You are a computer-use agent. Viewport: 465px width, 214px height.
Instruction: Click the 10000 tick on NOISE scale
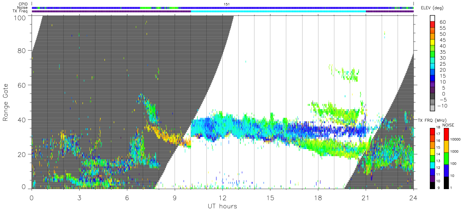click(x=456, y=139)
